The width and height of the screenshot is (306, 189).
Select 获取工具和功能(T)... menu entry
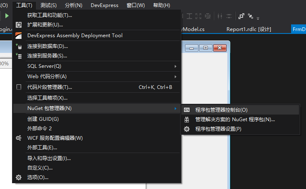coord(96,15)
